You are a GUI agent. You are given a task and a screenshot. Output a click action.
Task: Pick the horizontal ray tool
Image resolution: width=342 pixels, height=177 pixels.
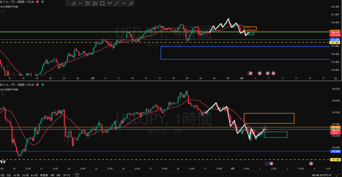click(x=80, y=4)
